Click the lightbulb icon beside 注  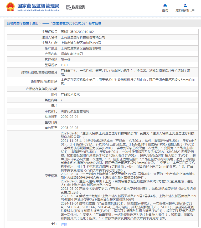(x=53, y=224)
